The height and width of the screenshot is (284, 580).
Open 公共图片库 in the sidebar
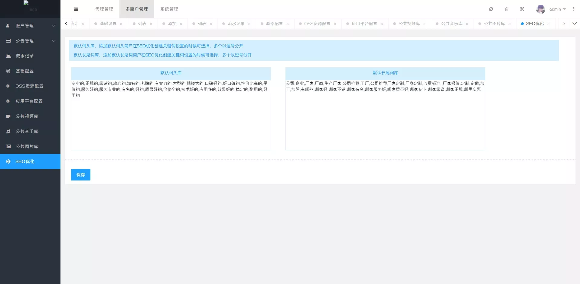pos(27,146)
